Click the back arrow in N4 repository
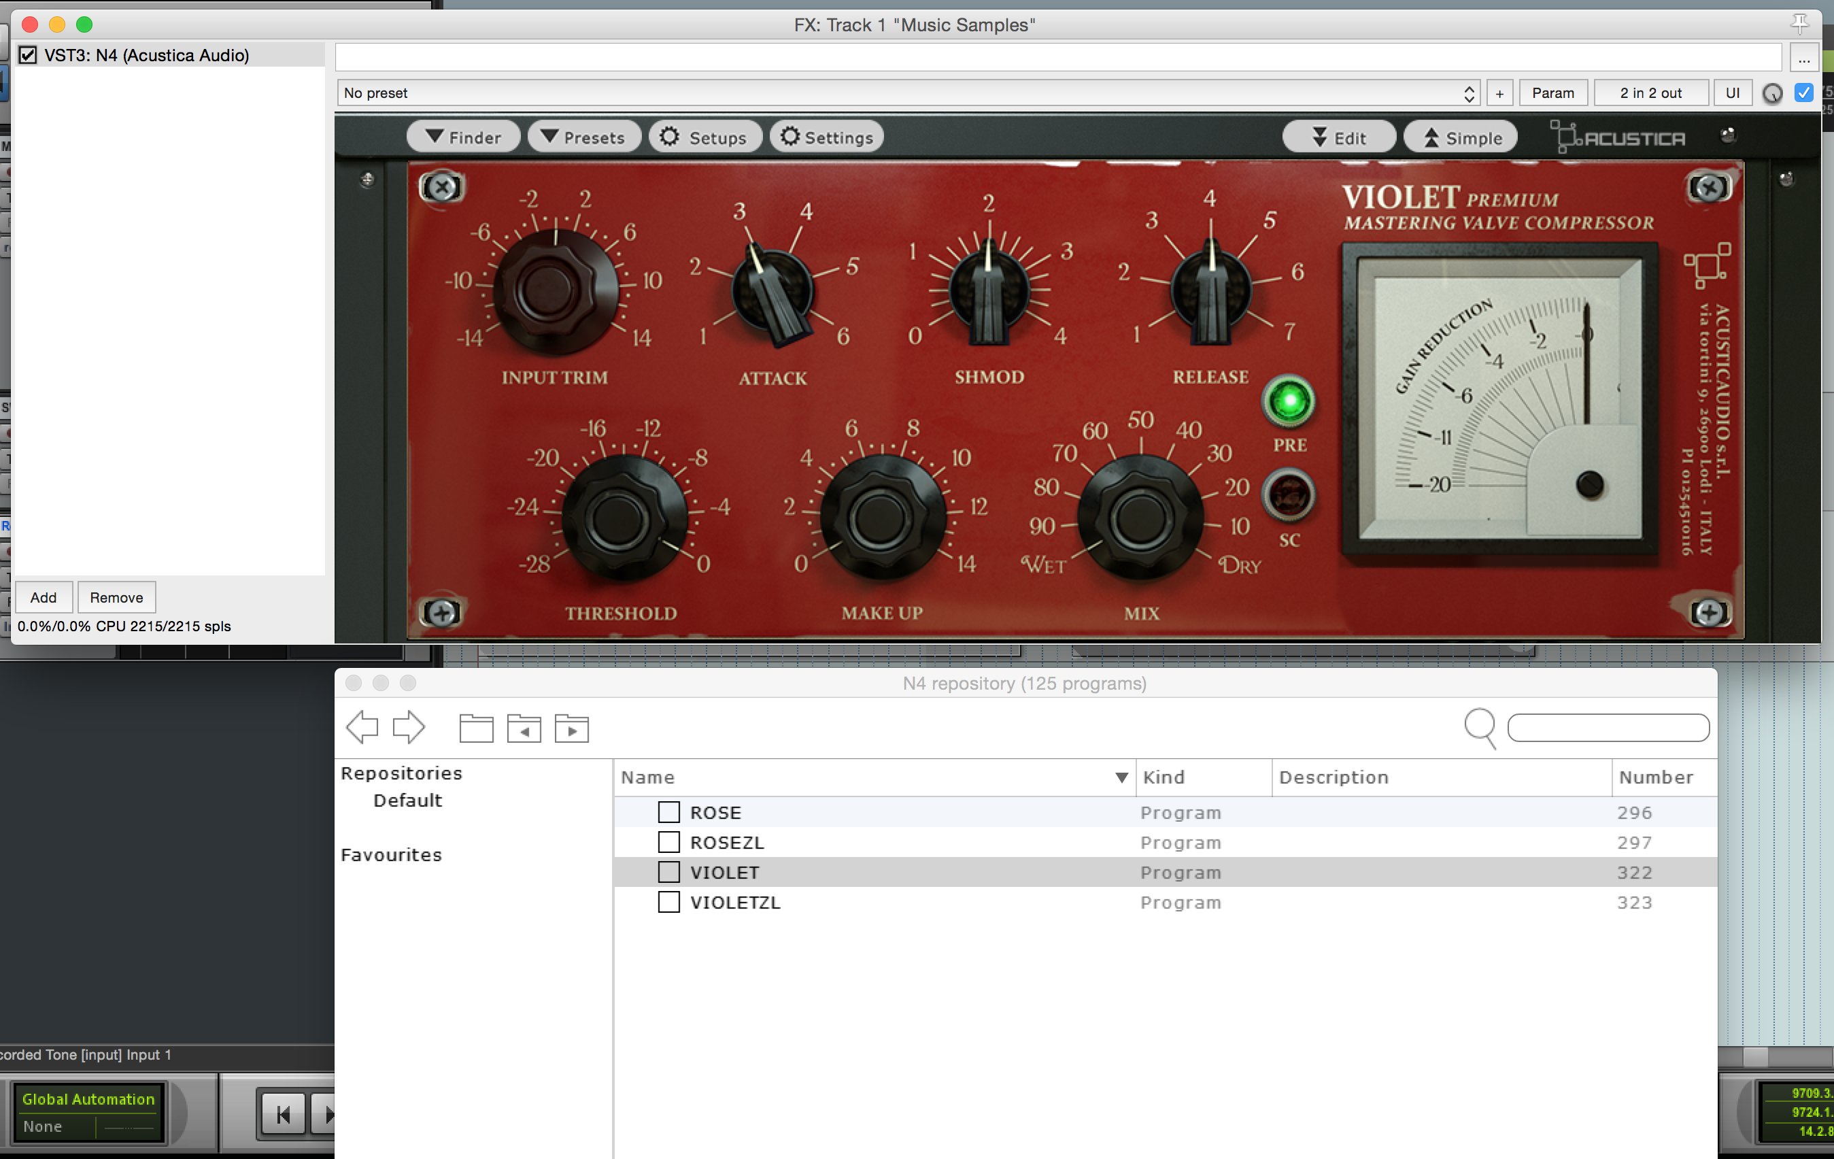The image size is (1834, 1159). coord(362,727)
